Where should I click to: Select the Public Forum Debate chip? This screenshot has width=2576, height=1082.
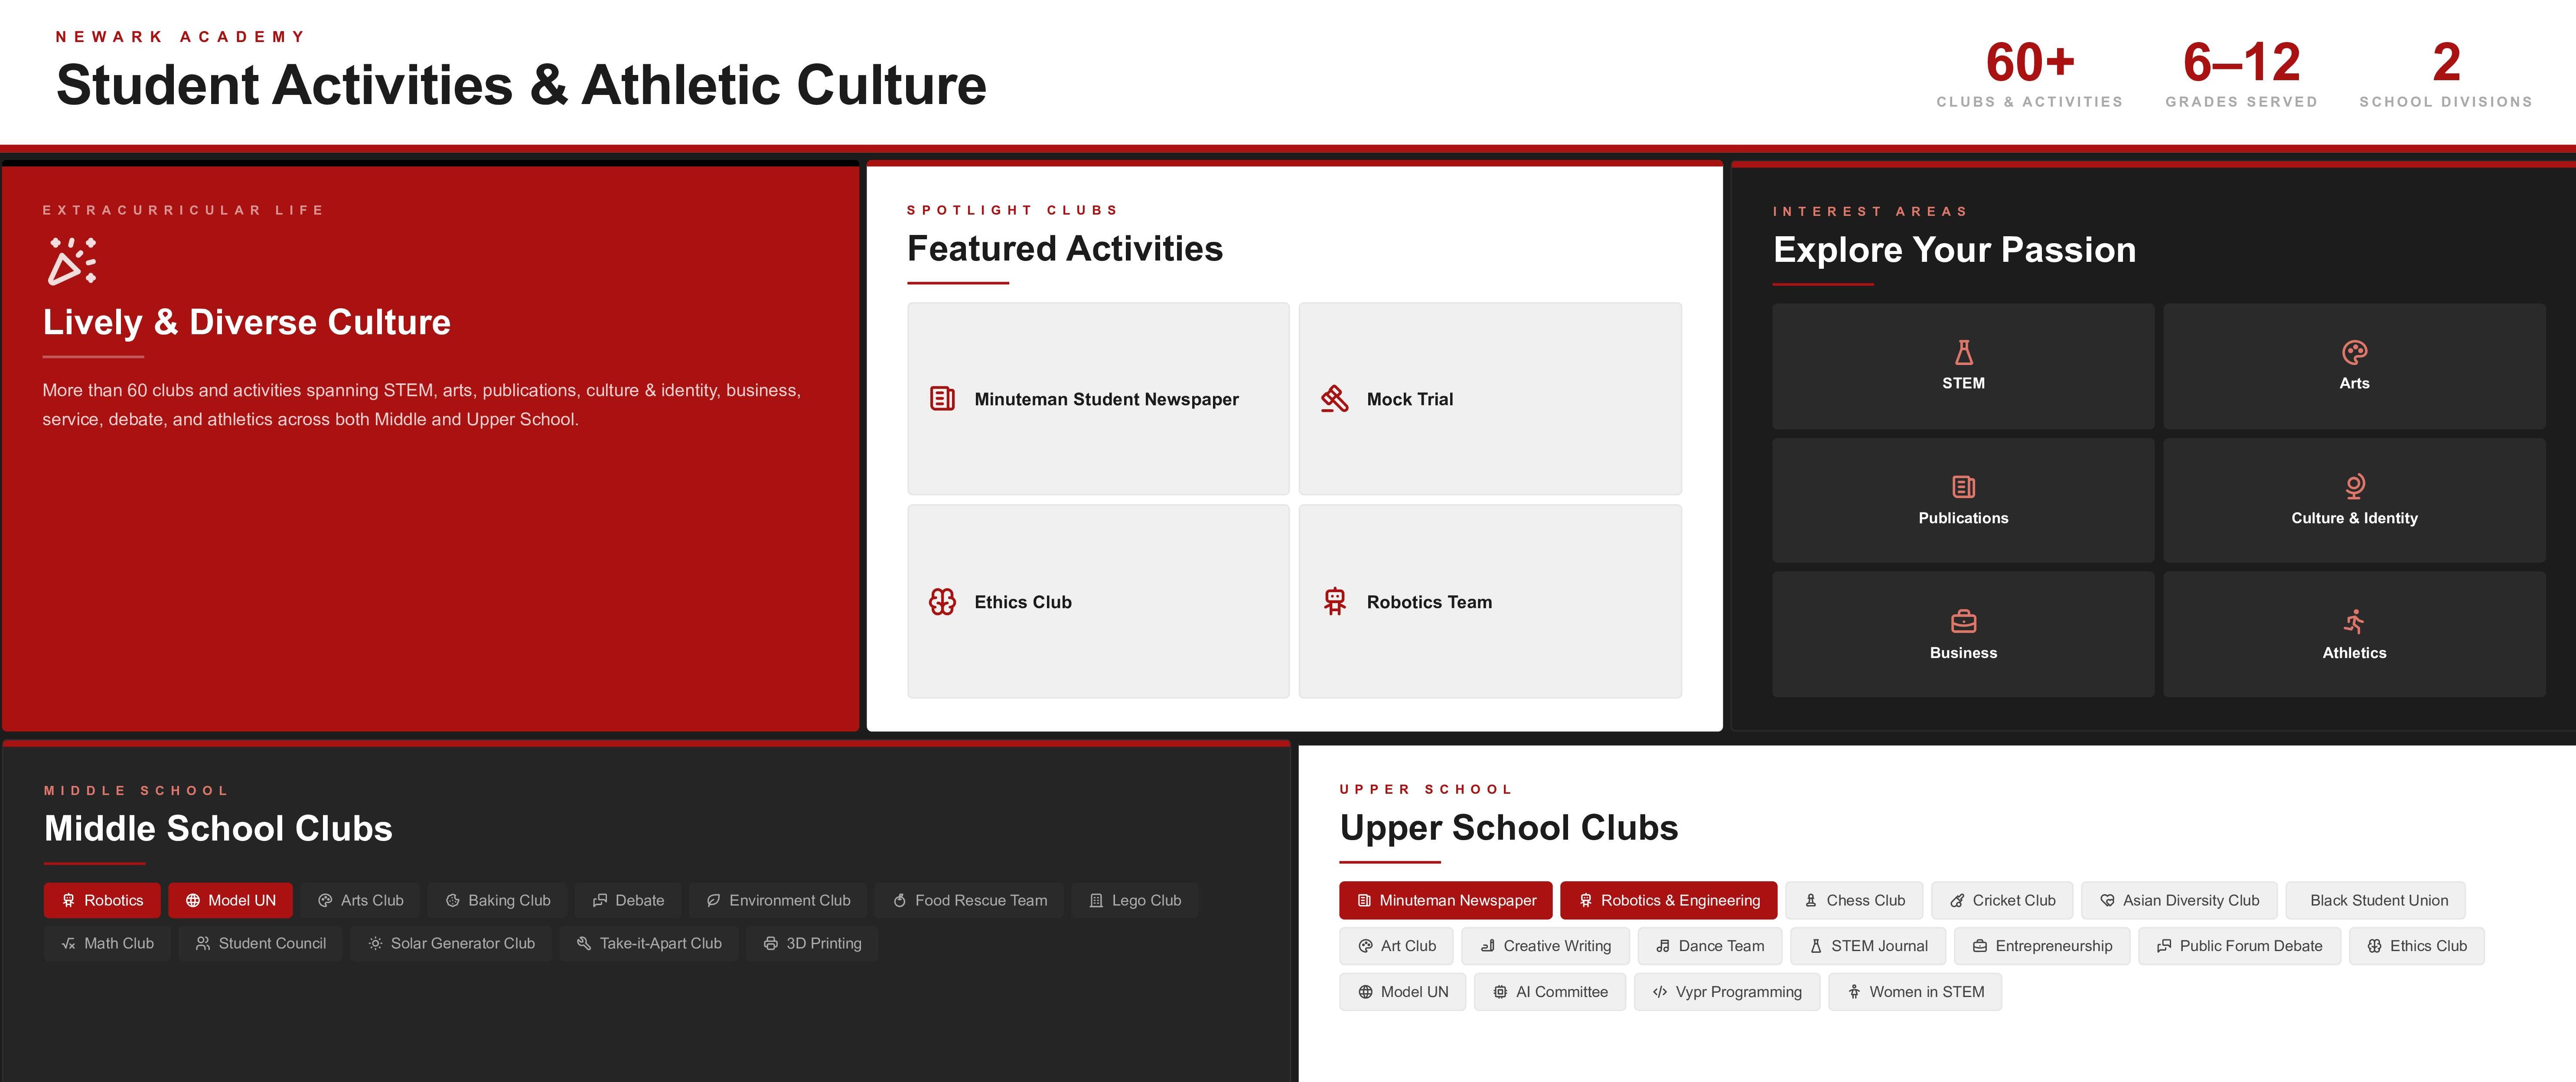point(2240,946)
